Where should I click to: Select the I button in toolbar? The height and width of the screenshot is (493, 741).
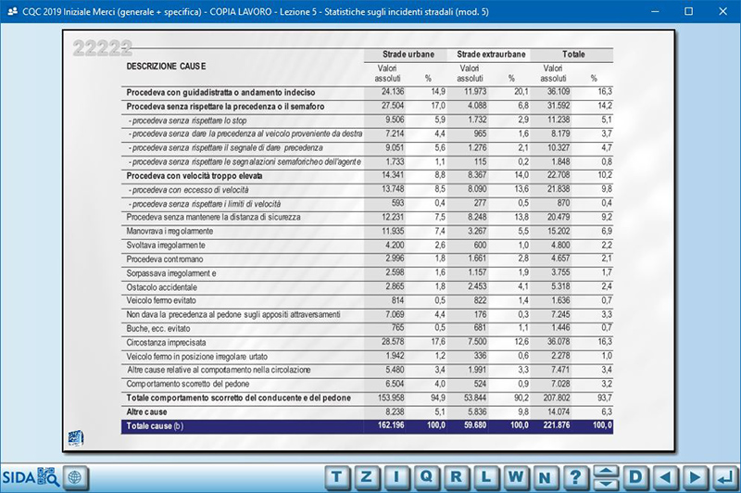[396, 477]
